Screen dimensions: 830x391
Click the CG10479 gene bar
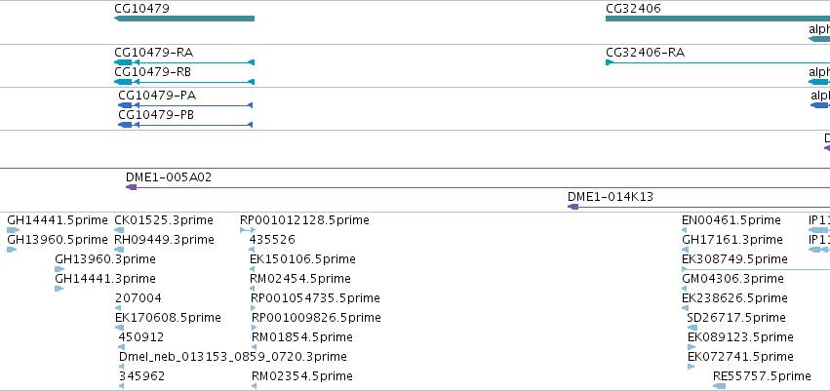(184, 19)
